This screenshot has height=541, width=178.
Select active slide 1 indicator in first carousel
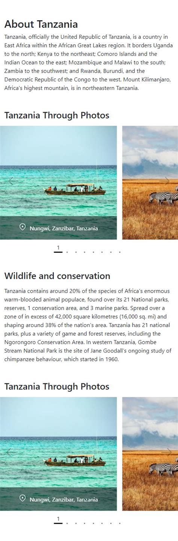[x=58, y=249]
